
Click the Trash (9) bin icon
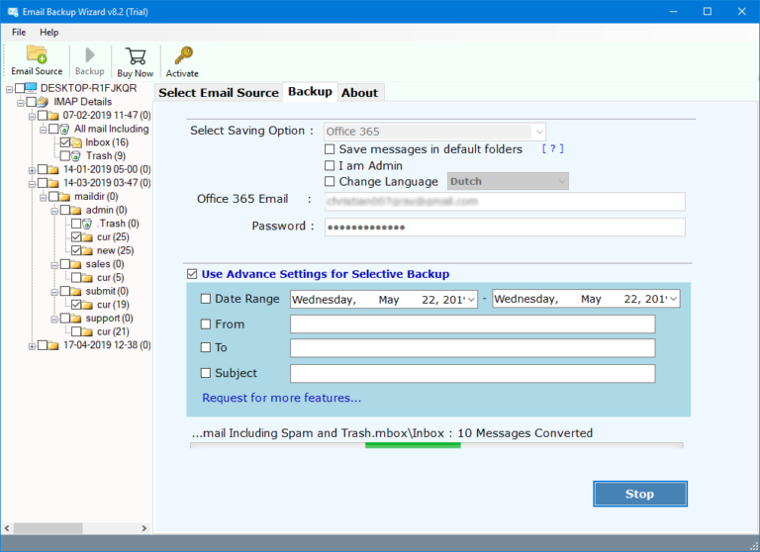click(x=76, y=156)
